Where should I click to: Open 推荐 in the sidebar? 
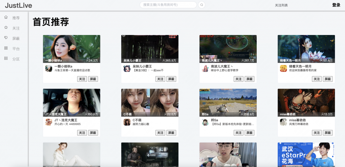(16, 18)
